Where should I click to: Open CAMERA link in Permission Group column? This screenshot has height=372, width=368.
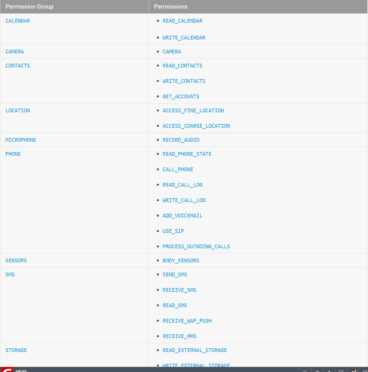point(15,52)
